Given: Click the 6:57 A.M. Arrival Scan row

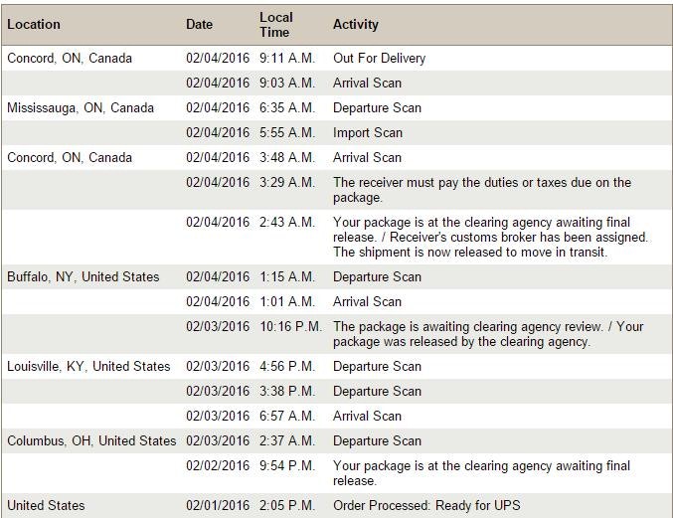Looking at the screenshot, I should 367,416.
